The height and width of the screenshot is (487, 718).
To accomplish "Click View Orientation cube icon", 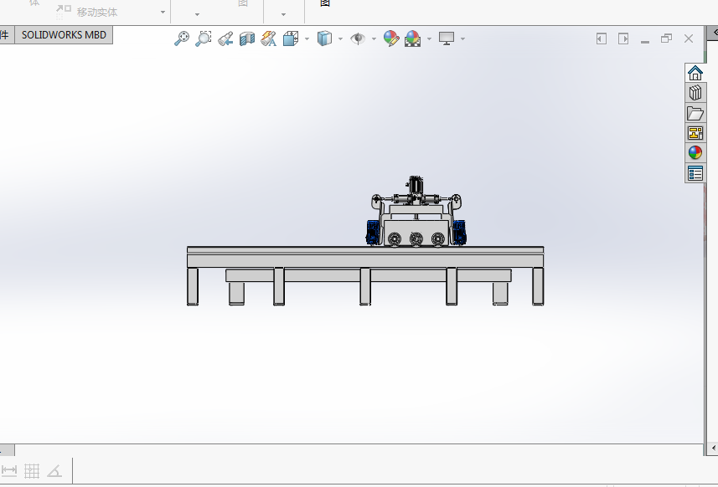I will point(291,38).
